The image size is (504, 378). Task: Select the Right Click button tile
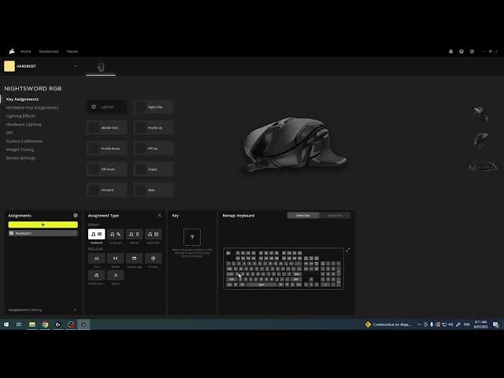pyautogui.click(x=154, y=107)
